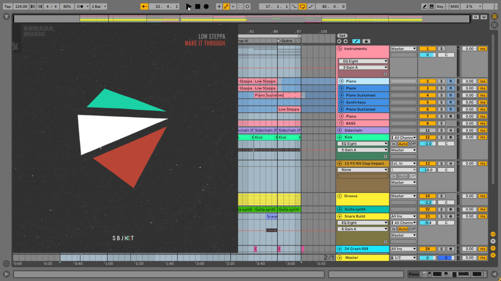Toggle the browser show/hide triangle icon
501x281 pixels.
pos(6,17)
